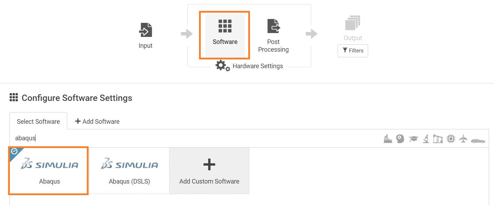The width and height of the screenshot is (494, 205).
Task: Filter by machine learning head-gear icon
Action: click(400, 139)
